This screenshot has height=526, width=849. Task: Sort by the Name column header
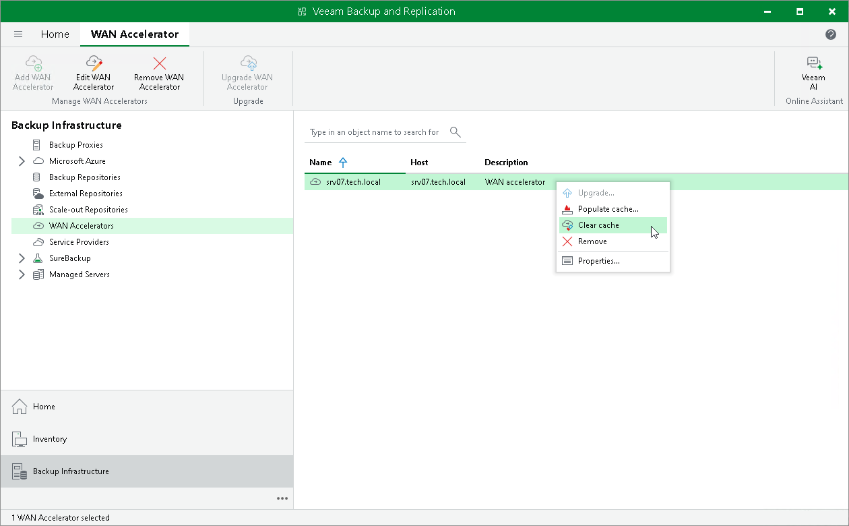pyautogui.click(x=321, y=163)
